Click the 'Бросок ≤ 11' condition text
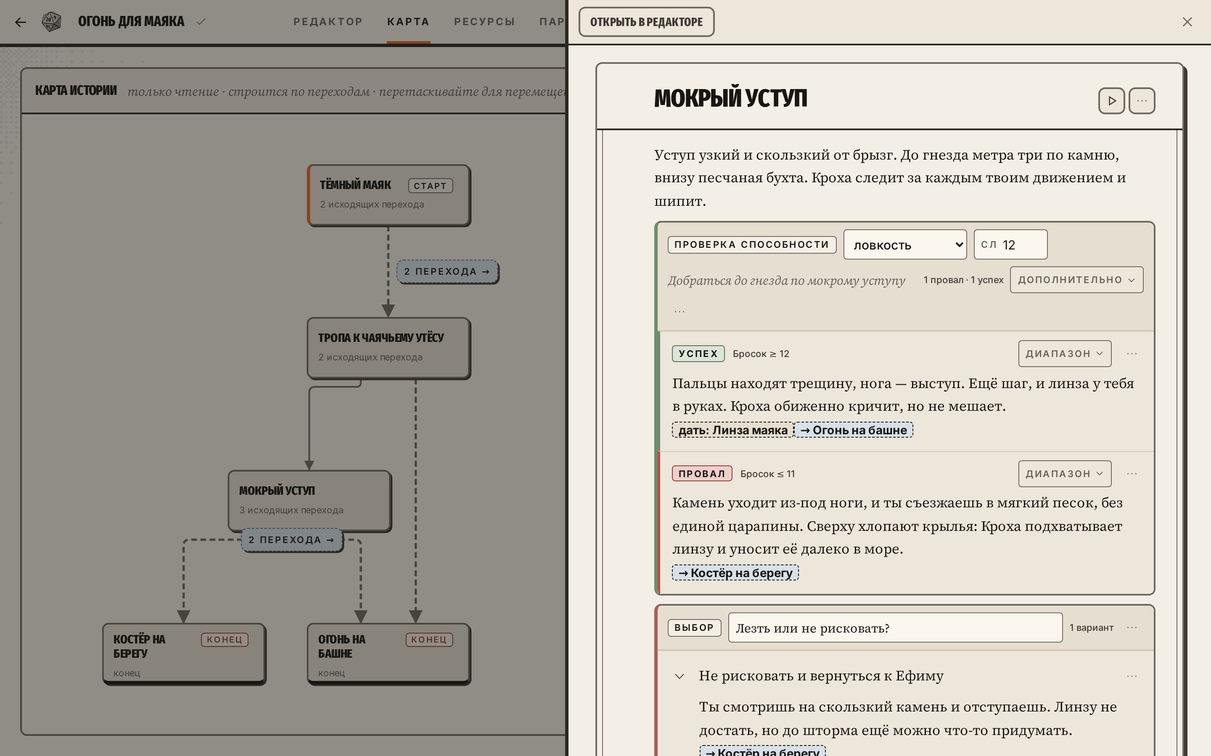1211x756 pixels. (x=767, y=474)
